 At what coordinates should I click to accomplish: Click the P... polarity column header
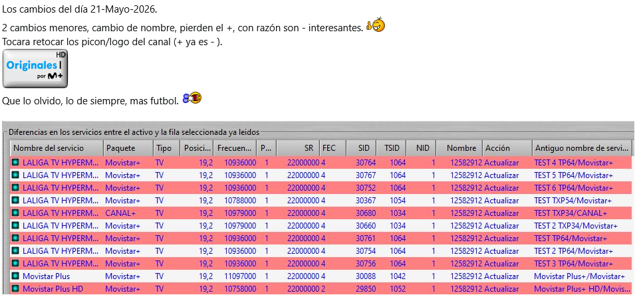coord(267,148)
